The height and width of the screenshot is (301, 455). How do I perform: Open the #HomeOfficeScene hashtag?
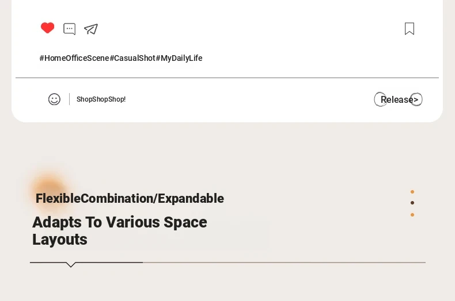(x=74, y=58)
